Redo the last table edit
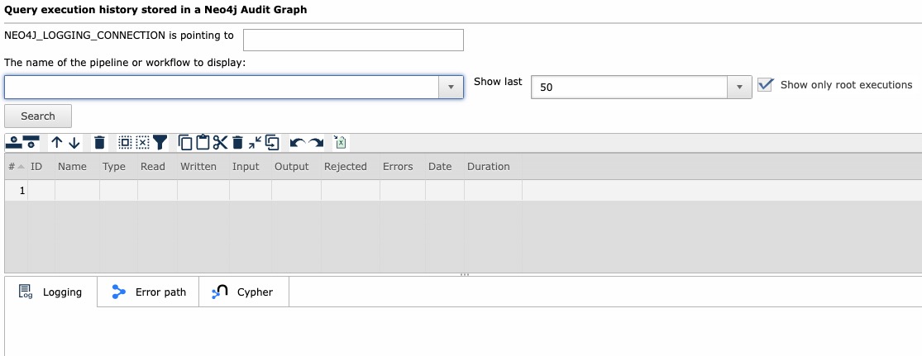The image size is (922, 356). pos(317,143)
